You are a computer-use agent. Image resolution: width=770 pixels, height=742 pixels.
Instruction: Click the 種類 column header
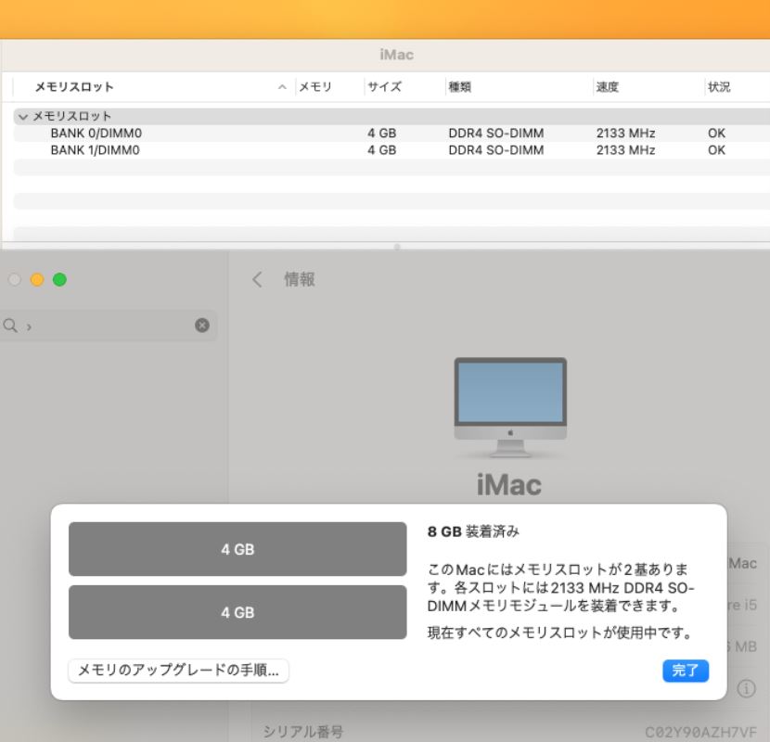click(x=459, y=87)
